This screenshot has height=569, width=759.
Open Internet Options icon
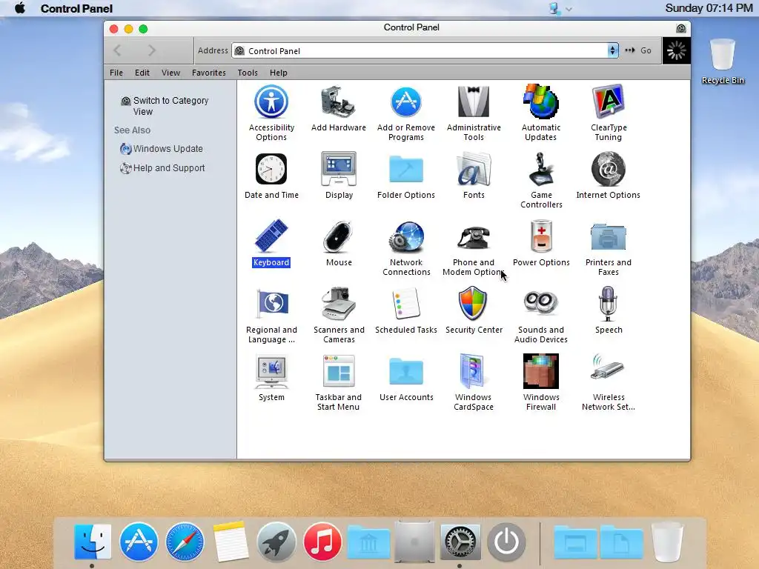pyautogui.click(x=609, y=170)
